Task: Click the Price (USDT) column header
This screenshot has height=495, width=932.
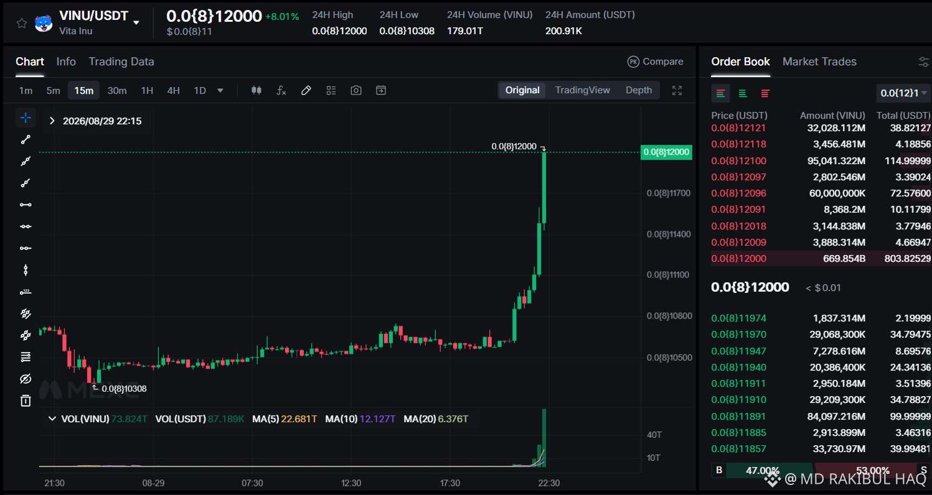Action: pos(740,116)
